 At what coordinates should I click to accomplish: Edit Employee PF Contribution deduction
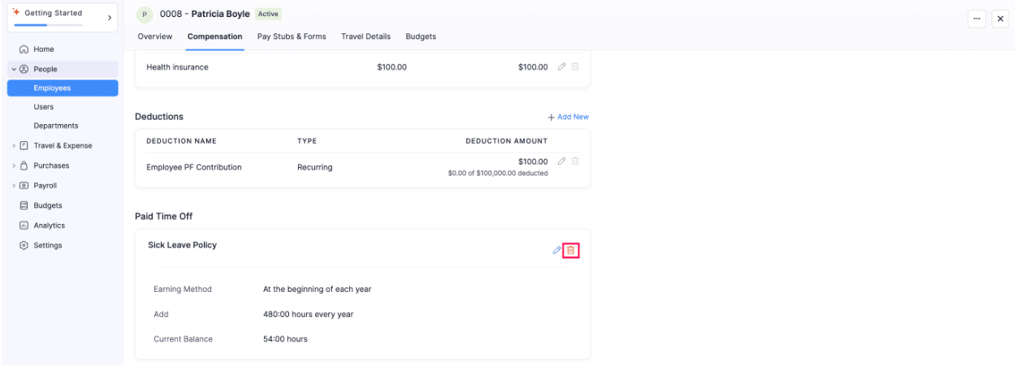(x=562, y=161)
